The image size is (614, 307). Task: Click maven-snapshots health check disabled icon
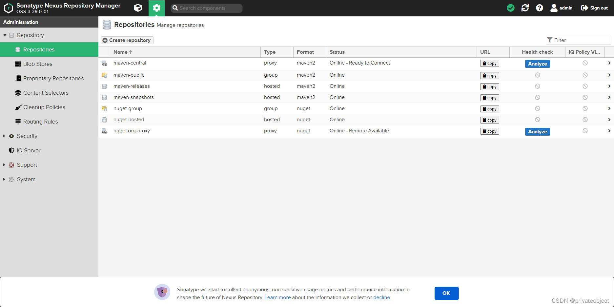(x=538, y=97)
